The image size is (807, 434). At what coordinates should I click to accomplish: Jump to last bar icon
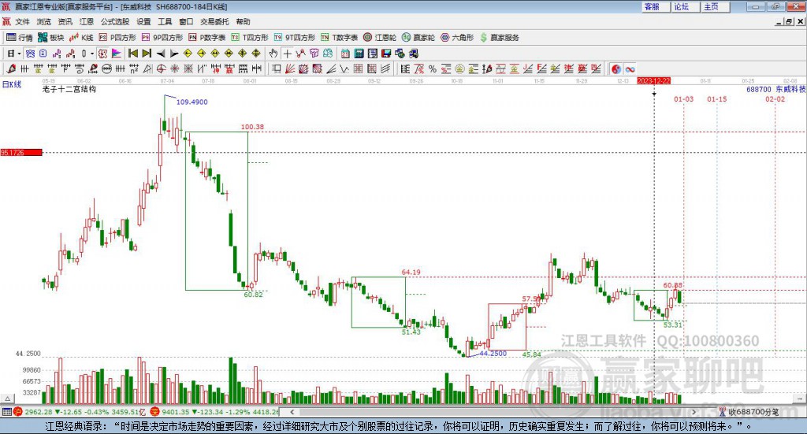point(147,54)
